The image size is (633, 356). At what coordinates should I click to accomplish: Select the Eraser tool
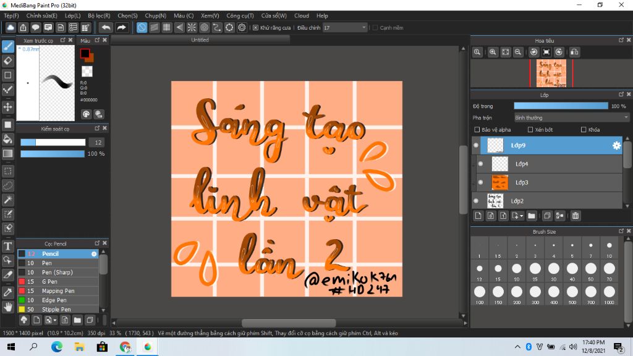(x=7, y=61)
